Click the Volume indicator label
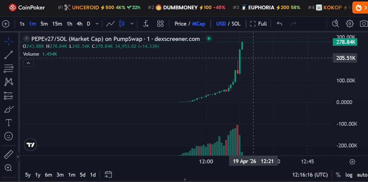Screen dimensions: 368x182 point(31,54)
